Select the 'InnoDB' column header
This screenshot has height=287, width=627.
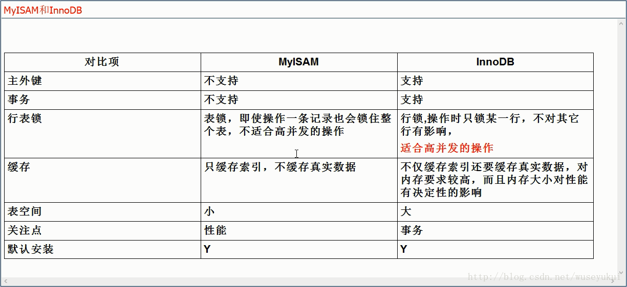click(x=495, y=62)
